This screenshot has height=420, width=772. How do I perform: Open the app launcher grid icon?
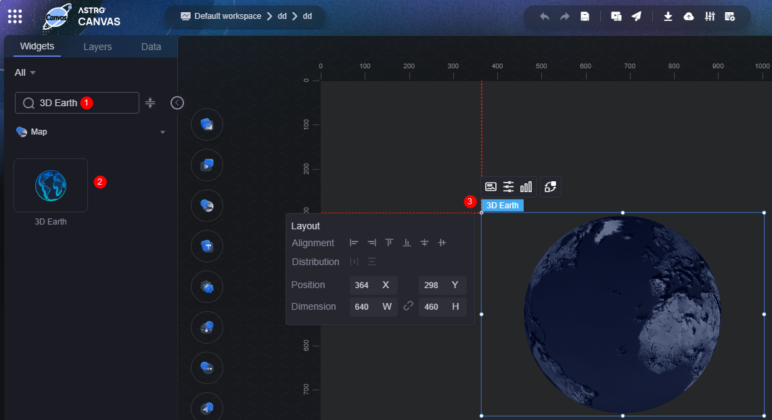pos(15,16)
